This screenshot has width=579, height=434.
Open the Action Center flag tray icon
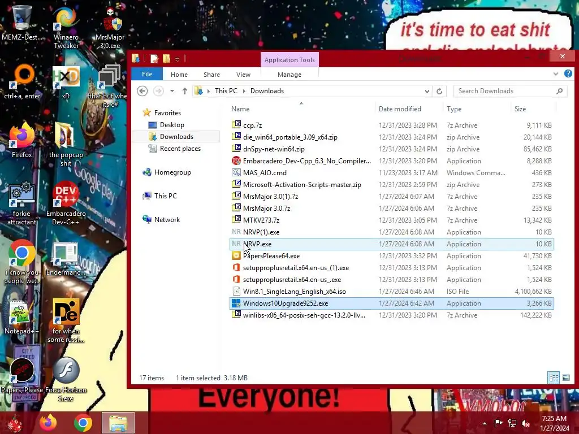click(498, 423)
